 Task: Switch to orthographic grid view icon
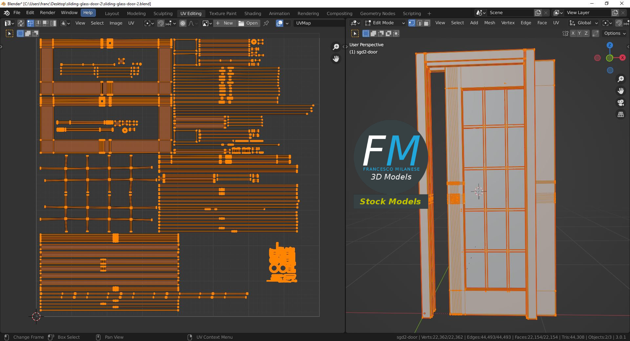coord(620,114)
